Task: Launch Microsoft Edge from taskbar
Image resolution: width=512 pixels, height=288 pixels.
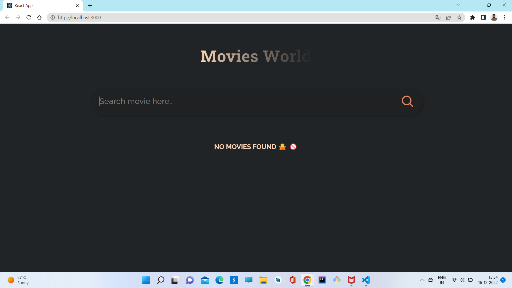Action: [x=219, y=280]
